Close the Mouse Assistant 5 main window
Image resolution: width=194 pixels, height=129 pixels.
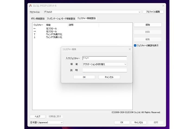pos(163,6)
